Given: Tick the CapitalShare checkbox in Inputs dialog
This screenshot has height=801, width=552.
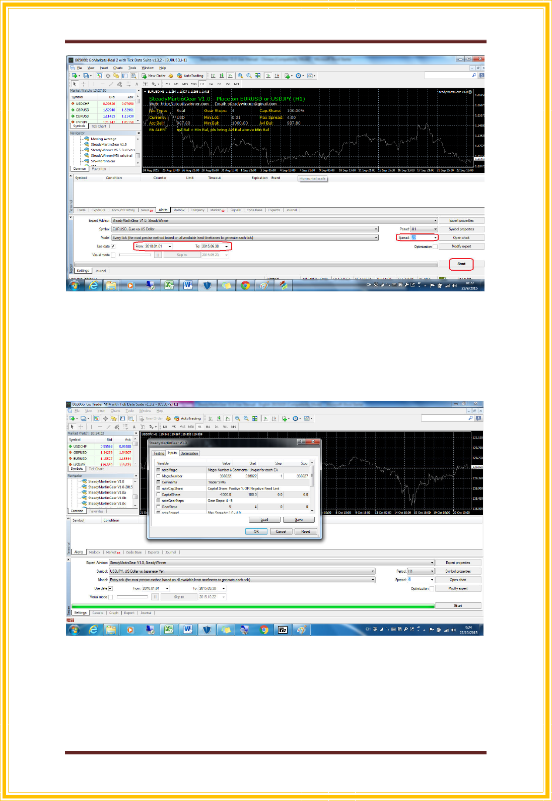Looking at the screenshot, I should (159, 495).
